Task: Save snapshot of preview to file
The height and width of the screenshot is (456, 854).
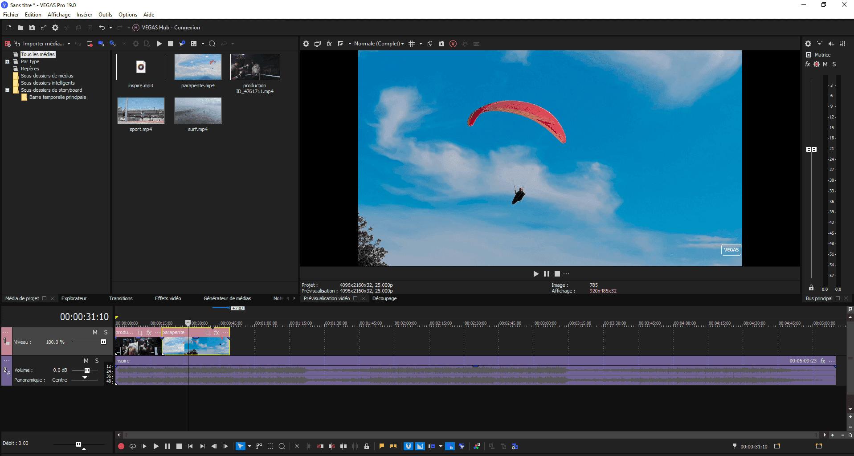Action: click(441, 44)
